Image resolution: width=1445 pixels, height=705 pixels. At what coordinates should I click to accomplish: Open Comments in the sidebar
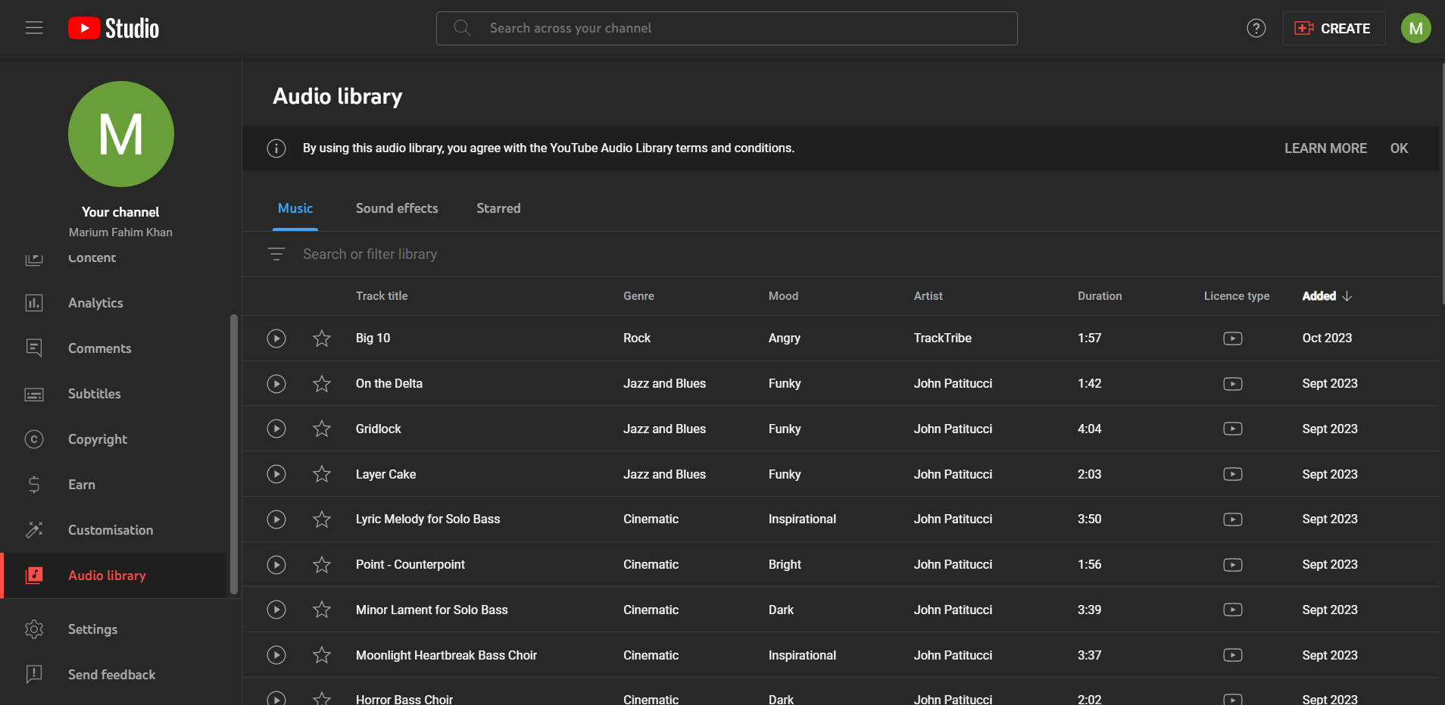100,348
